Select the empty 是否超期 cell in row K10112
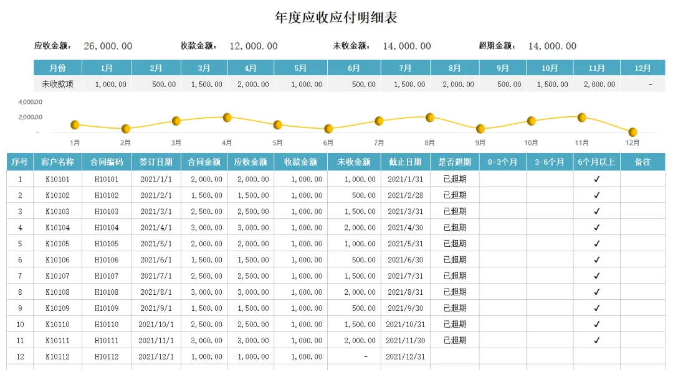 pos(455,357)
